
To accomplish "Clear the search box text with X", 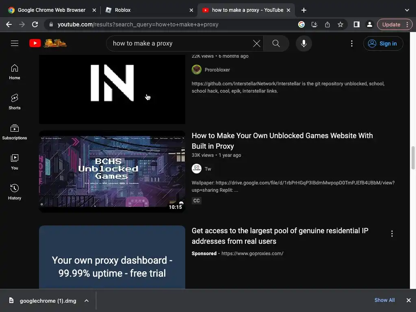I will (x=257, y=43).
